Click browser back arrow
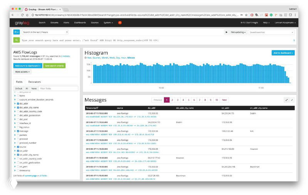The height and width of the screenshot is (195, 308). coord(13,15)
